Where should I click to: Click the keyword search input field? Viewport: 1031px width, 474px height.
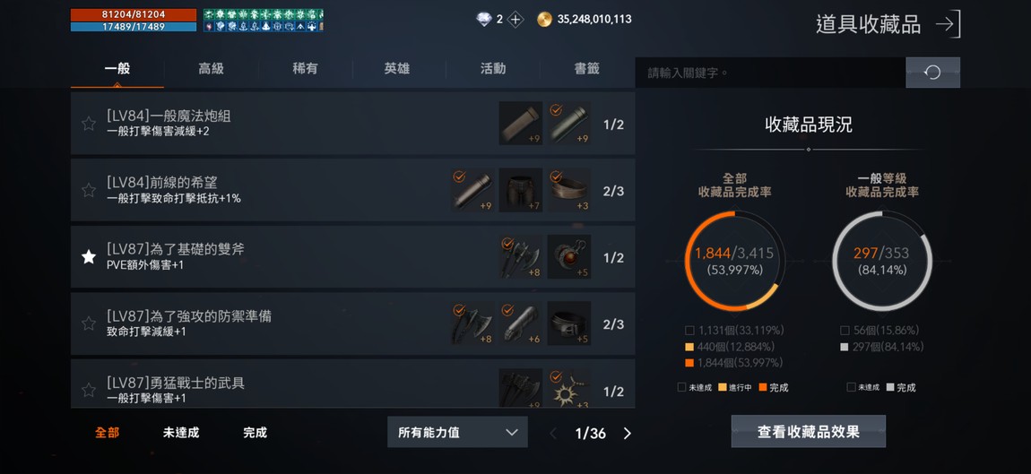coord(770,73)
